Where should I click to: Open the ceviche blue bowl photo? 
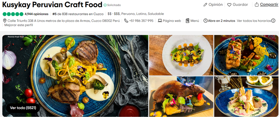246,96
